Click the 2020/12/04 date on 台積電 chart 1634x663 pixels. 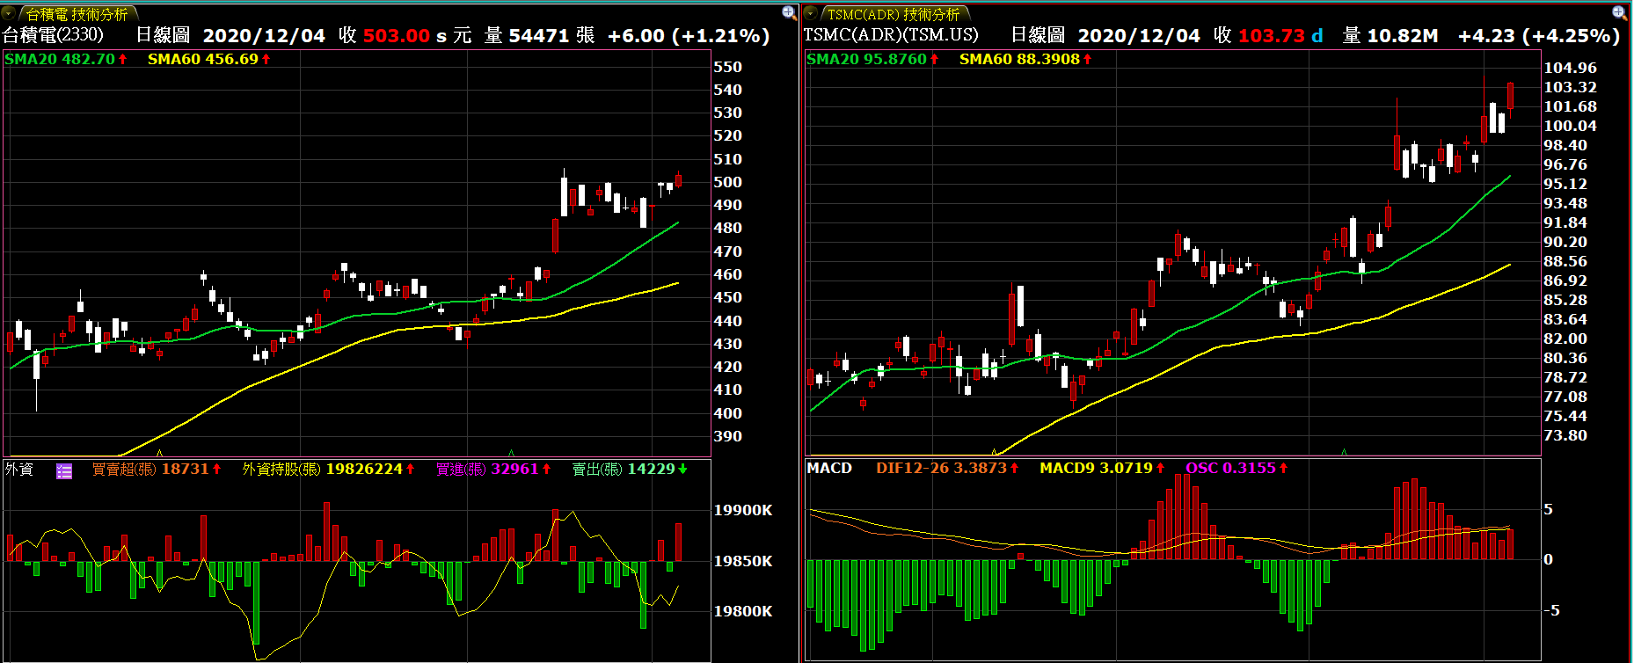(264, 36)
